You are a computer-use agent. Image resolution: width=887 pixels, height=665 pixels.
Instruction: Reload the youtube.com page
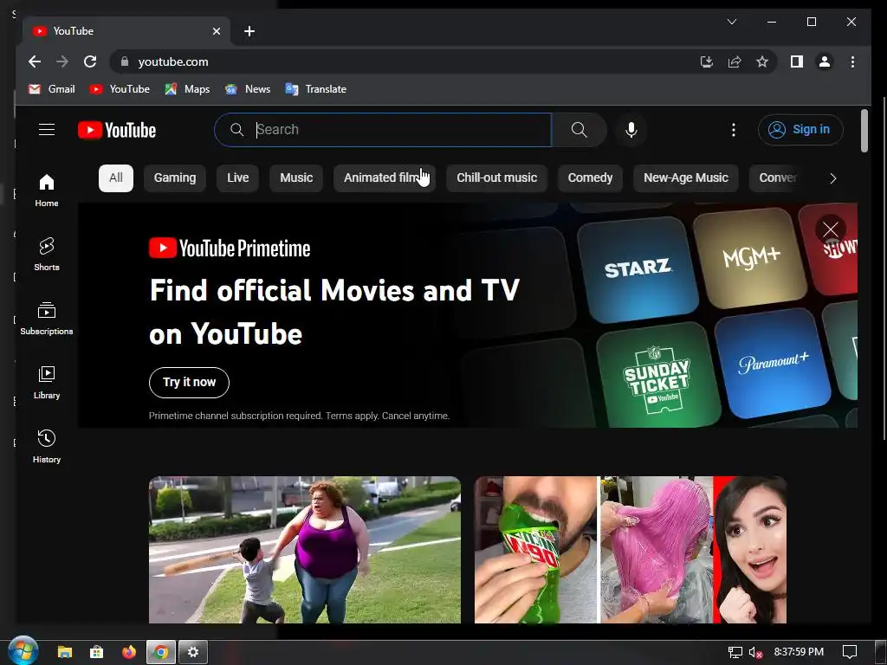click(90, 61)
